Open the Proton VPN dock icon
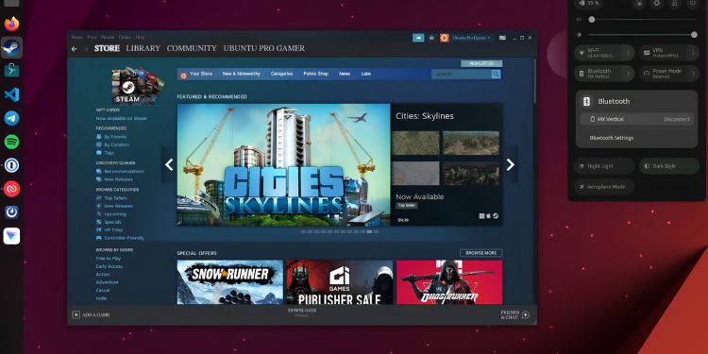 coord(11,236)
